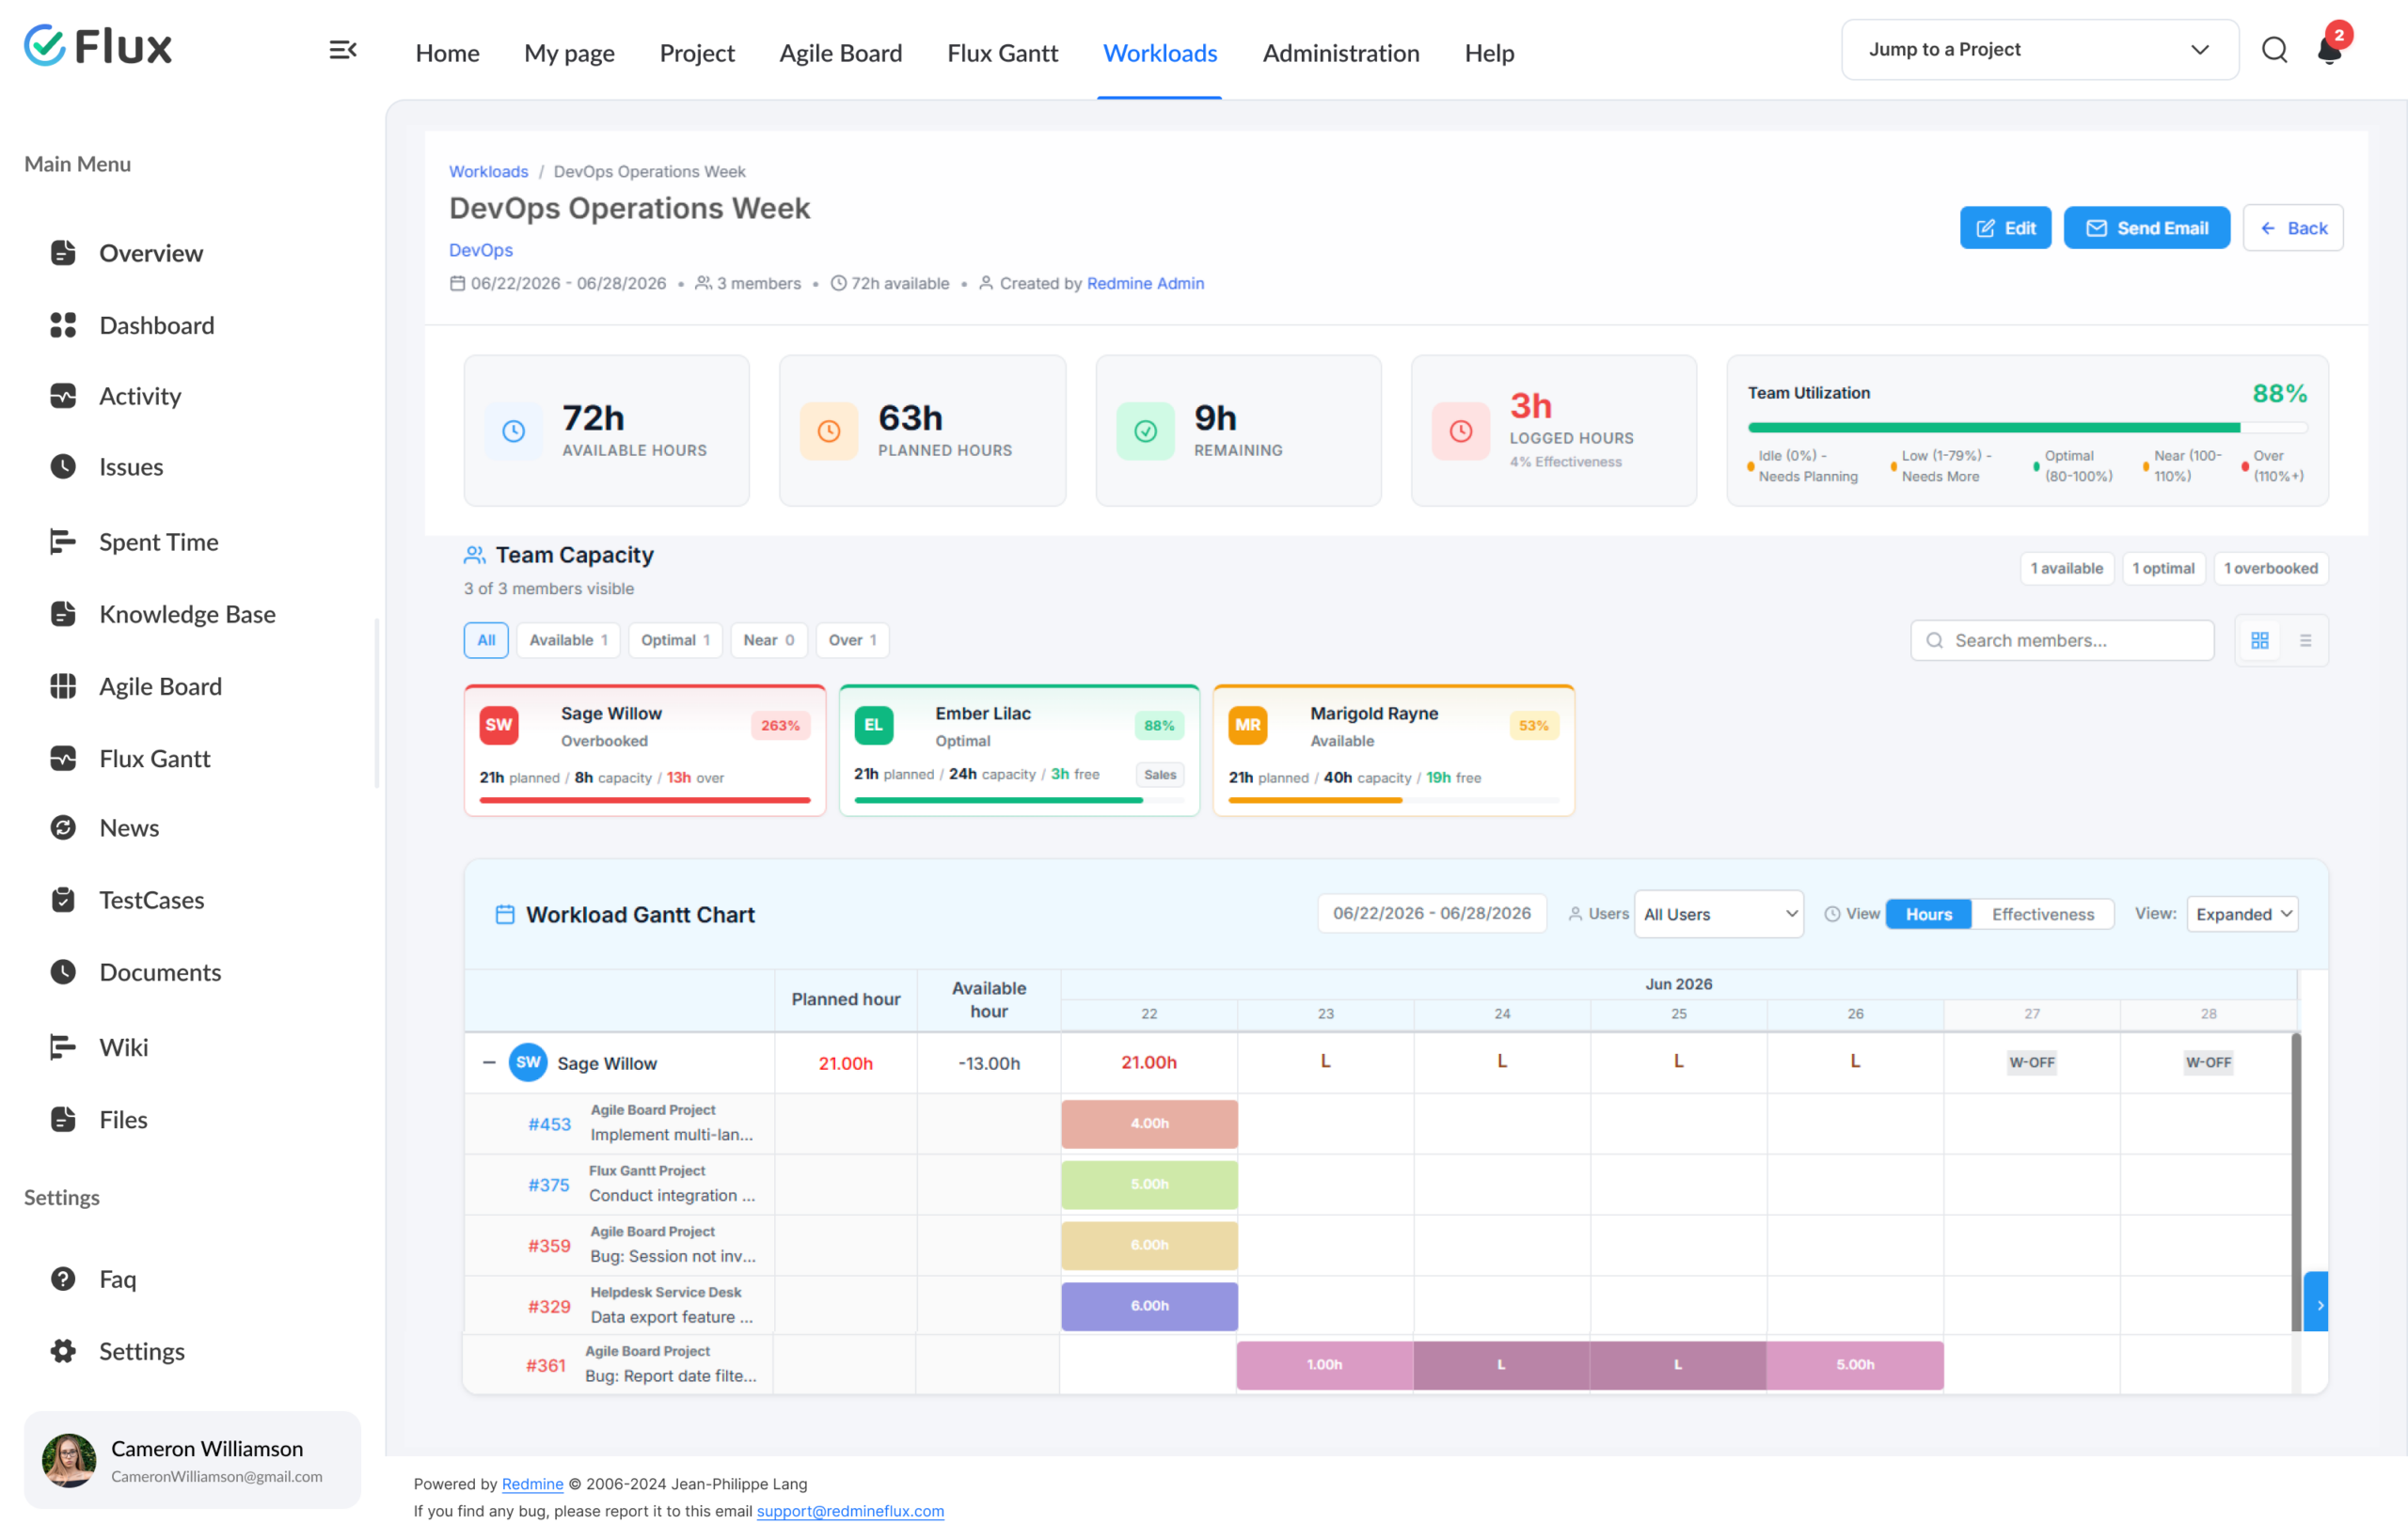The image size is (2408, 1539).
Task: Filter members by Over
Action: click(x=852, y=639)
